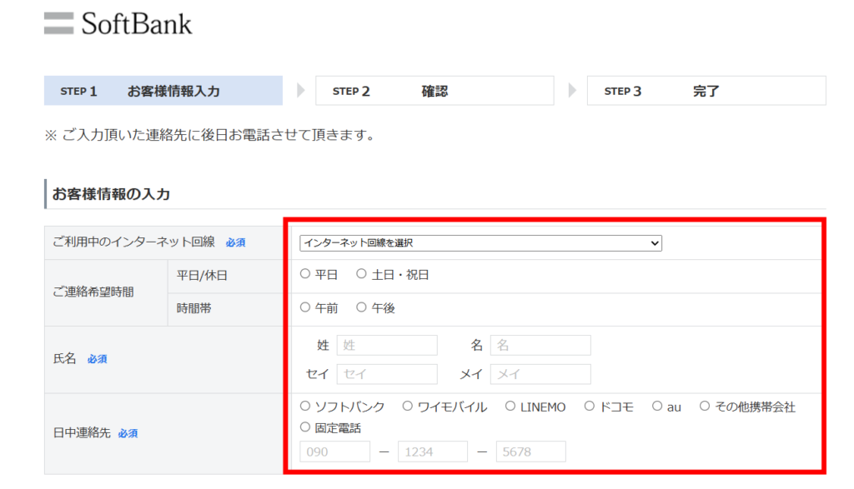Click the ご利用中のインターネット回線 label
Image resolution: width=854 pixels, height=489 pixels.
(x=134, y=242)
